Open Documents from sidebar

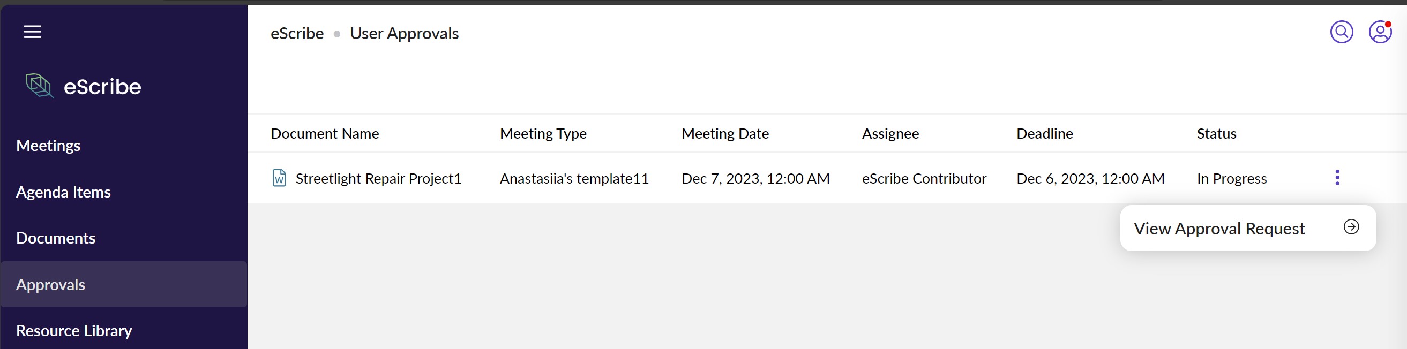click(56, 238)
